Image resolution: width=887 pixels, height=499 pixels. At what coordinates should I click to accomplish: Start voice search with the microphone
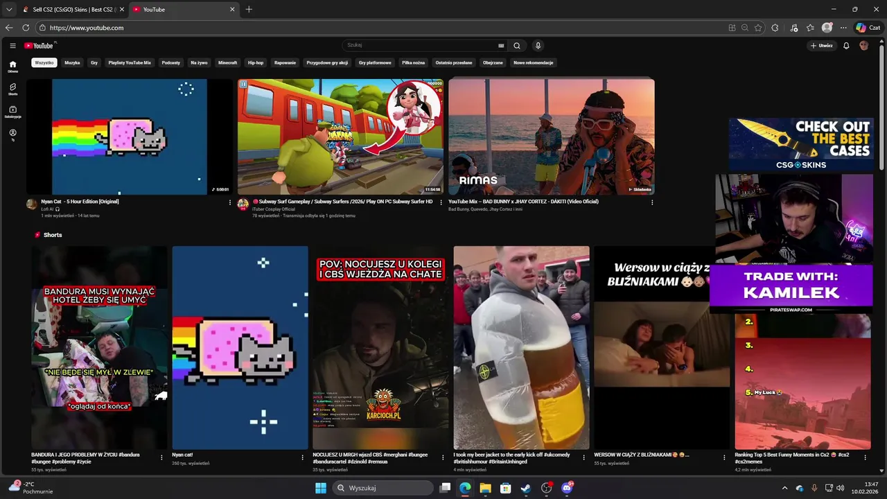(538, 46)
